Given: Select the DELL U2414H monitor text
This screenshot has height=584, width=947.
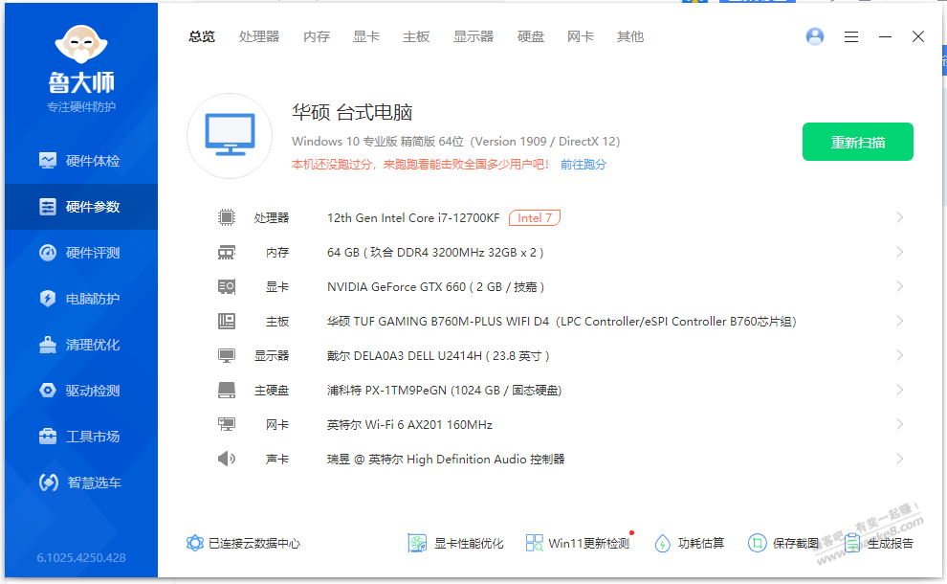Looking at the screenshot, I should point(438,356).
